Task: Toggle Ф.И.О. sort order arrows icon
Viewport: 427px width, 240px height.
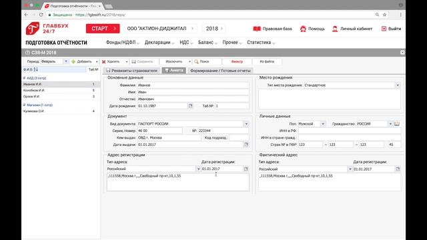Action: 35,69
